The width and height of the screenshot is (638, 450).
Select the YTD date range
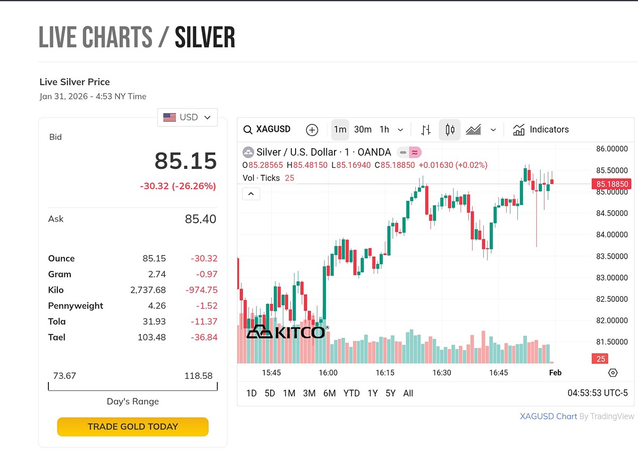pos(351,393)
